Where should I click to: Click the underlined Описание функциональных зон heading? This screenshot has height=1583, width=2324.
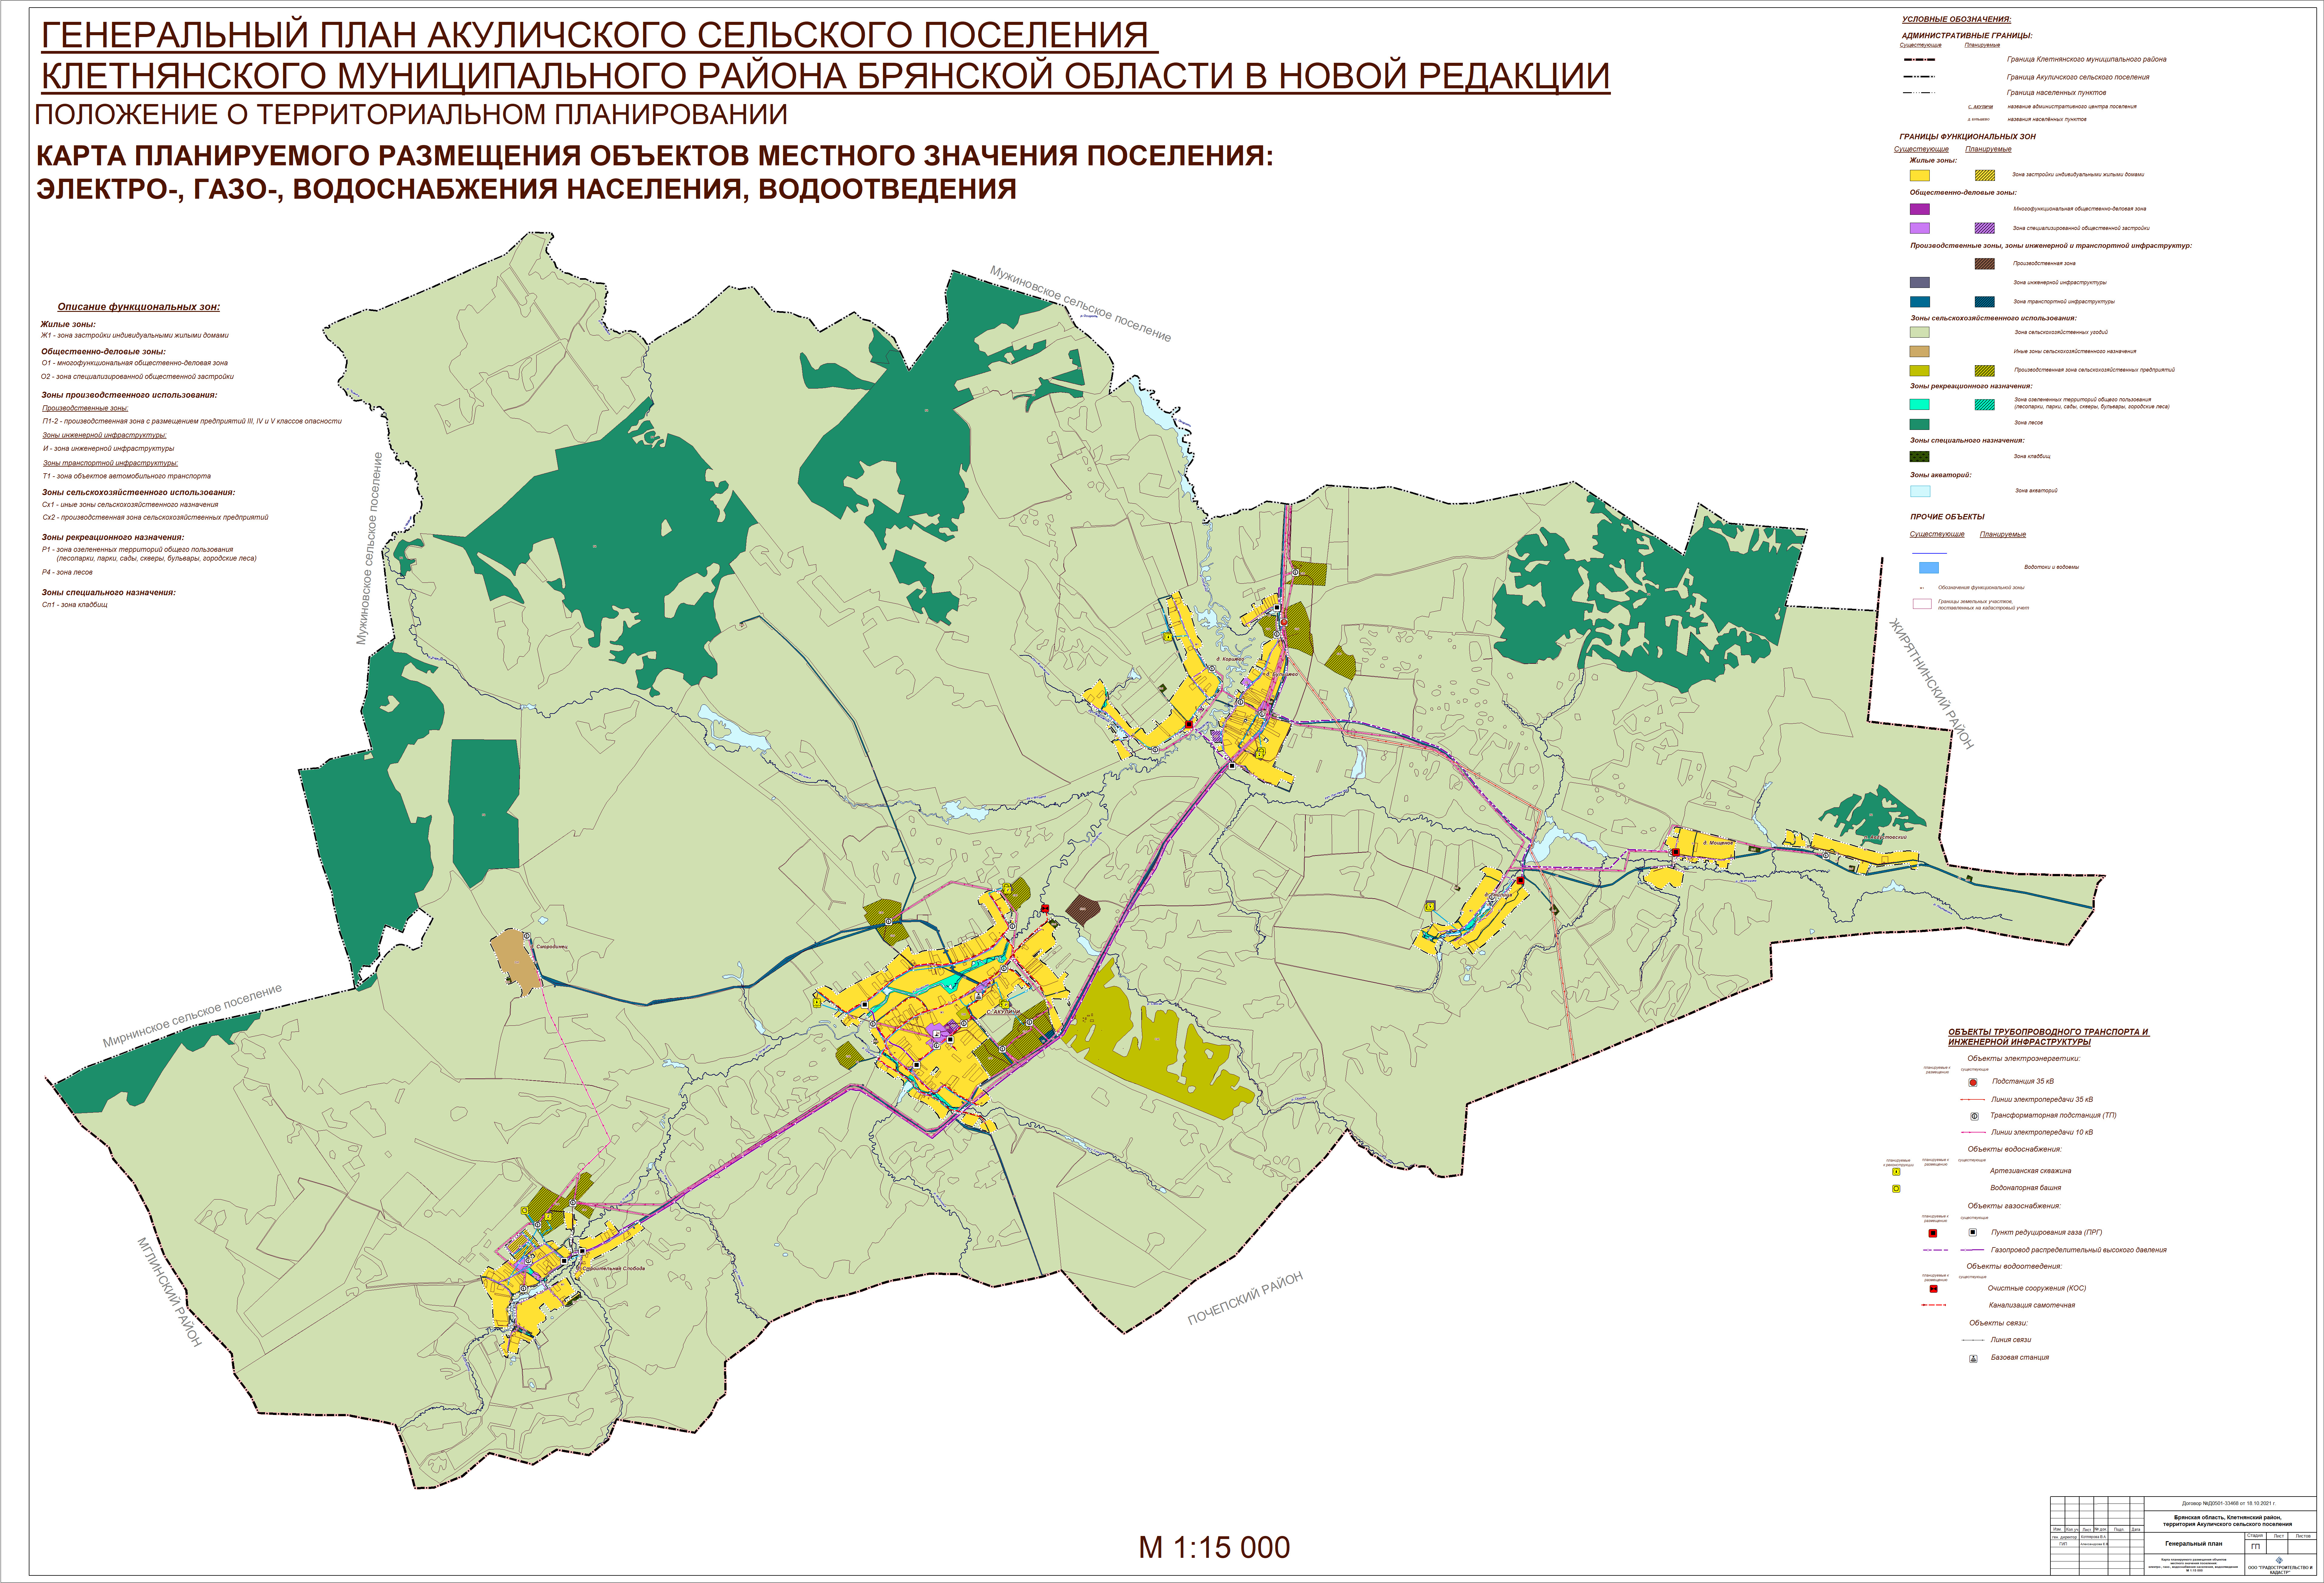[139, 307]
